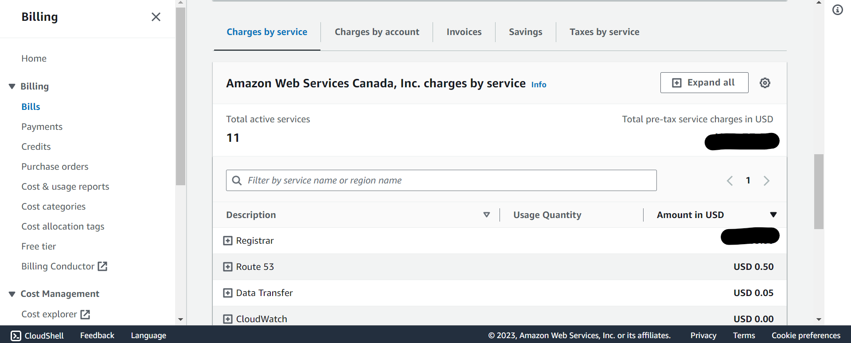Sort by Description column arrow
This screenshot has width=851, height=343.
(x=487, y=215)
